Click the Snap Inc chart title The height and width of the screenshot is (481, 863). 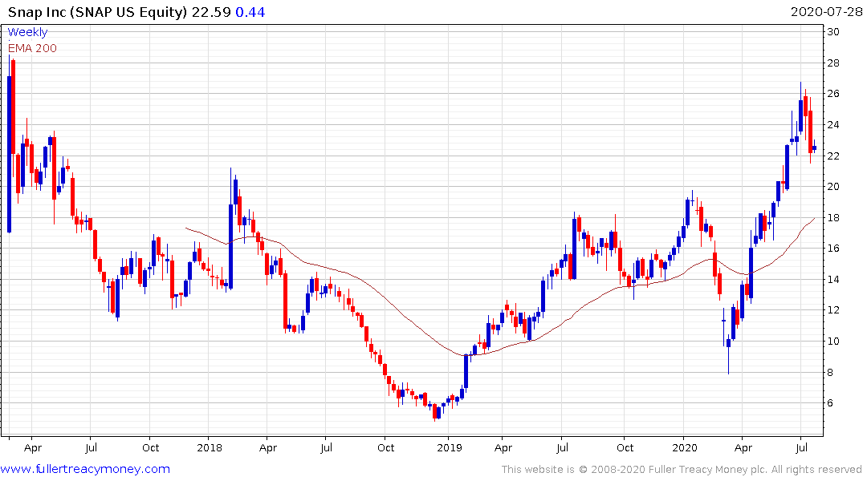pos(97,12)
